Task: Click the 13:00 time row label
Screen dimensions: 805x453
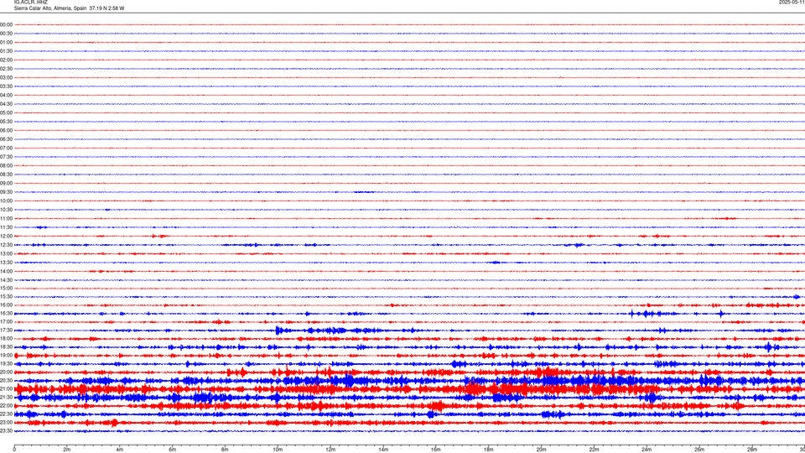Action: (x=6, y=253)
